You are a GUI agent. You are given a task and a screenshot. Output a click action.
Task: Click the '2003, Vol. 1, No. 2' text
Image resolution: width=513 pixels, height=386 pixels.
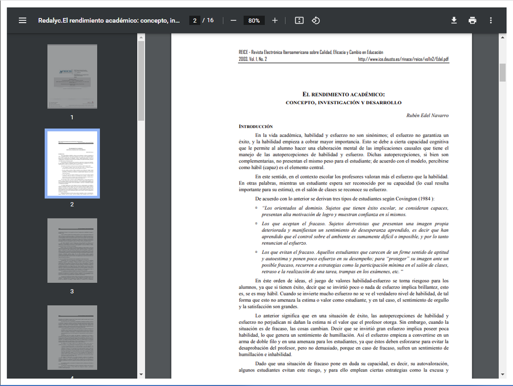coord(252,59)
